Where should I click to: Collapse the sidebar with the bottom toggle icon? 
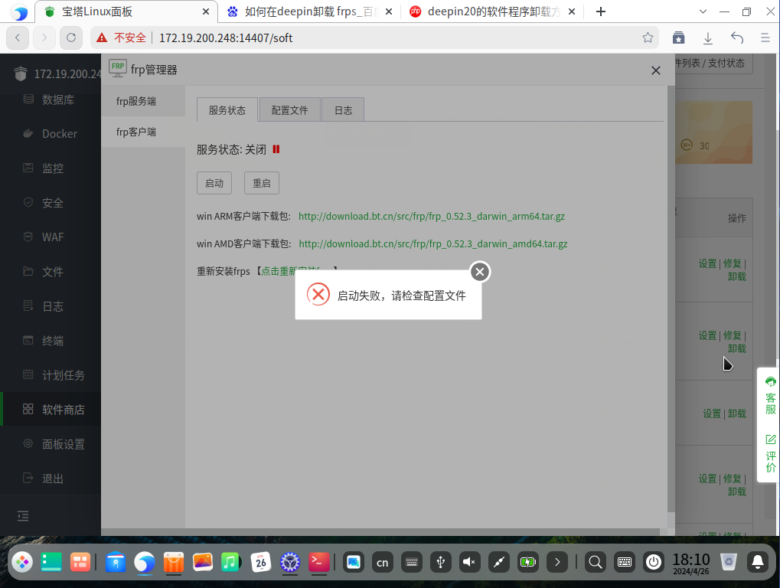(x=23, y=516)
